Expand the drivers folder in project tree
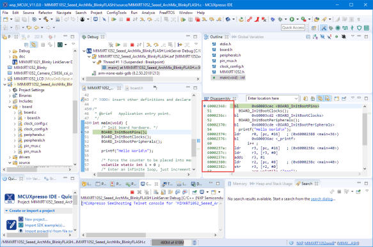373x247 pixels. tap(10, 157)
